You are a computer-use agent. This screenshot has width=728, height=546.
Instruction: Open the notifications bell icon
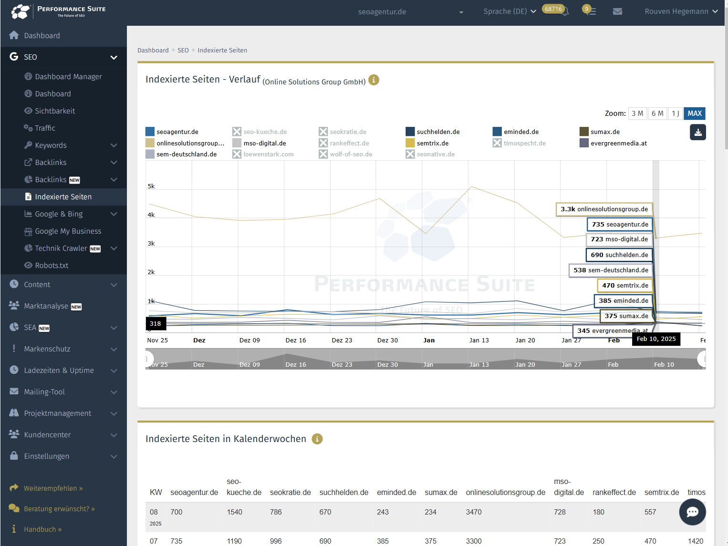tap(565, 11)
